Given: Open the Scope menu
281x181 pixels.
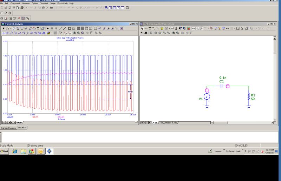Looking at the screenshot, I should click(53, 3).
